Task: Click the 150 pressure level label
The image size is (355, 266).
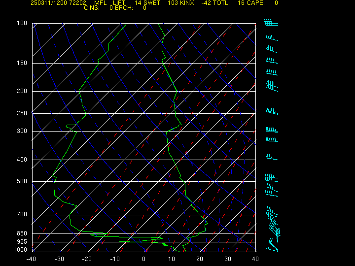Action: tap(22, 63)
